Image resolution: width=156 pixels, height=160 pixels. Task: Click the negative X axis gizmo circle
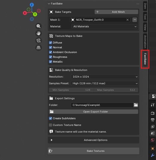coord(39,11)
